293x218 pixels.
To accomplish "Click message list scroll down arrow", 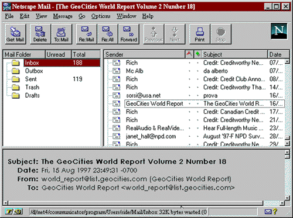I will 287,144.
